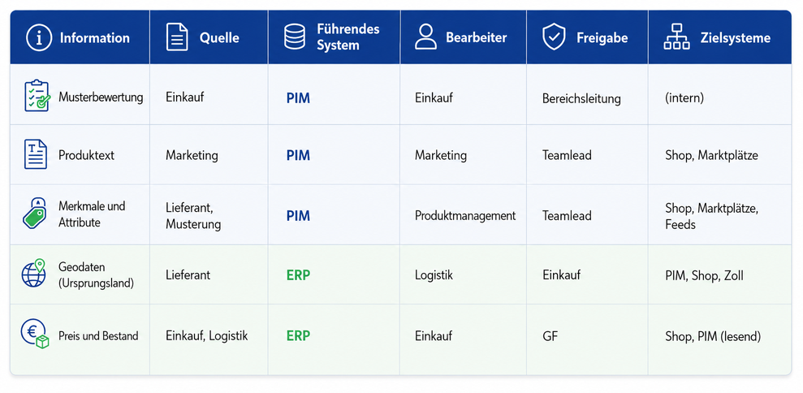Select the Zielsysteme column header text
This screenshot has height=393, width=803.
point(736,38)
